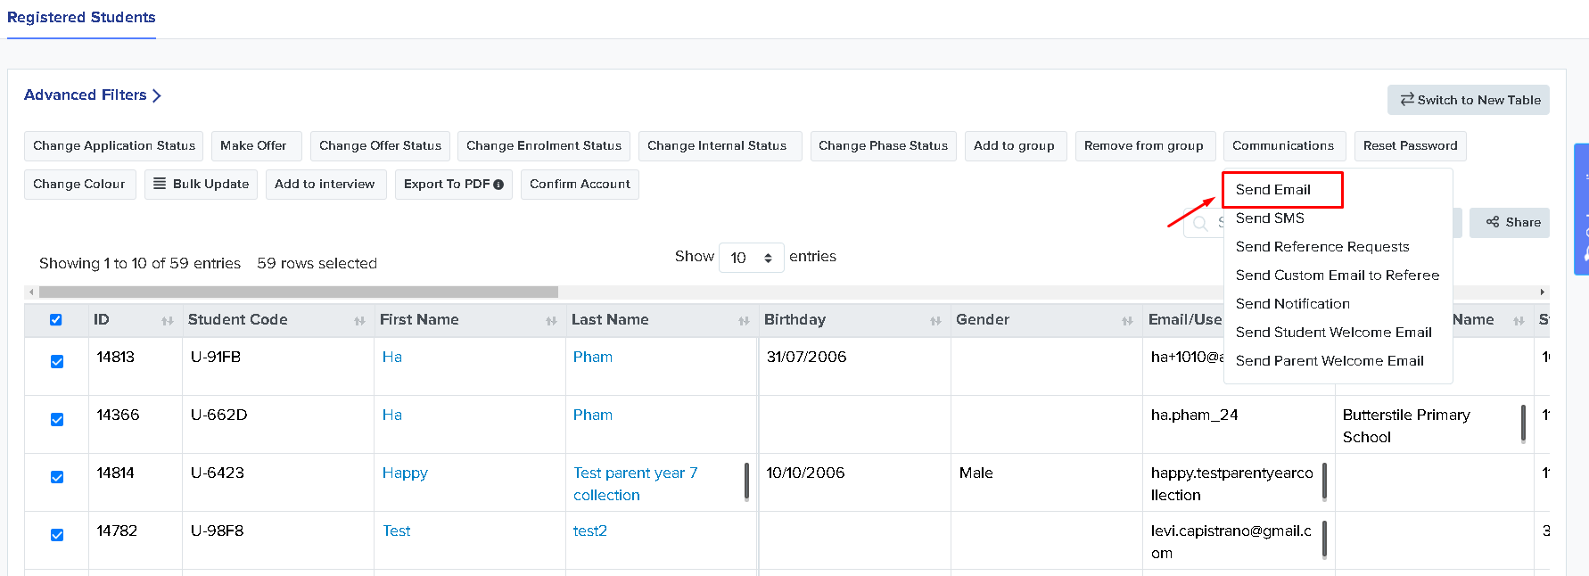
Task: Choose Send Notification option
Action: click(1292, 304)
